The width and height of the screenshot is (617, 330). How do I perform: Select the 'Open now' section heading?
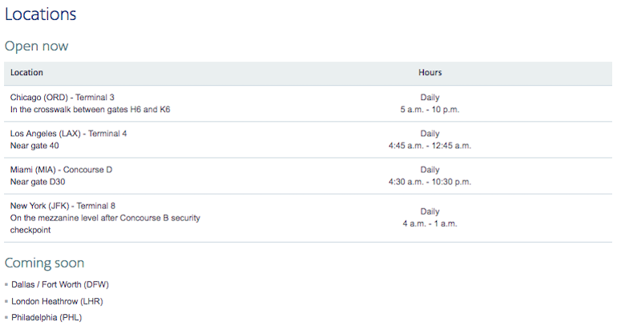coord(37,46)
